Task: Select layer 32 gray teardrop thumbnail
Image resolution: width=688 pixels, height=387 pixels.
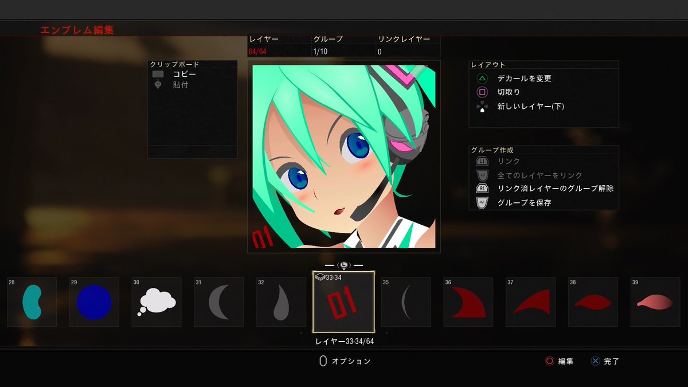Action: (x=281, y=302)
